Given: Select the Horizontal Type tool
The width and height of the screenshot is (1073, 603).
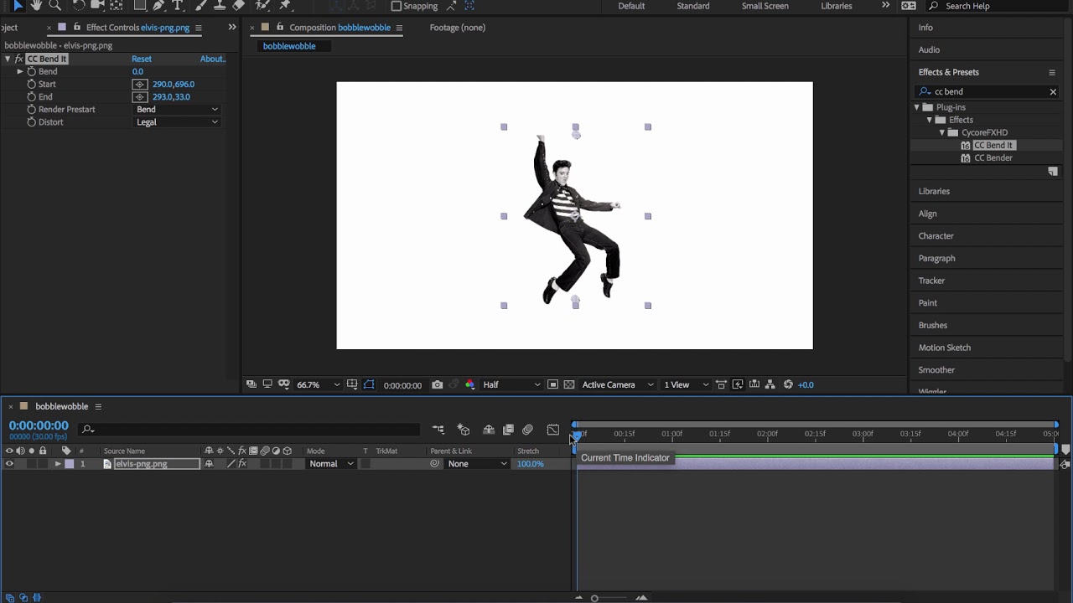Looking at the screenshot, I should [178, 5].
